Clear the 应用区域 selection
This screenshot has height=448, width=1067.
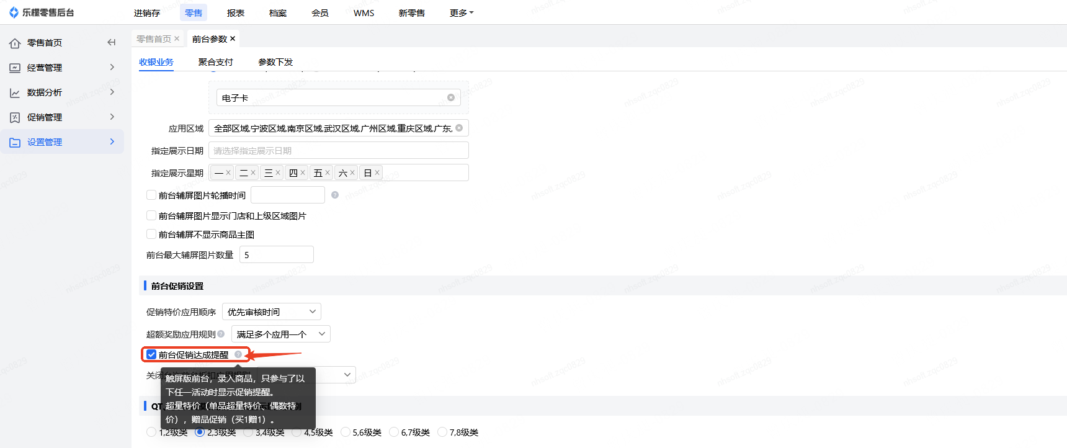459,128
